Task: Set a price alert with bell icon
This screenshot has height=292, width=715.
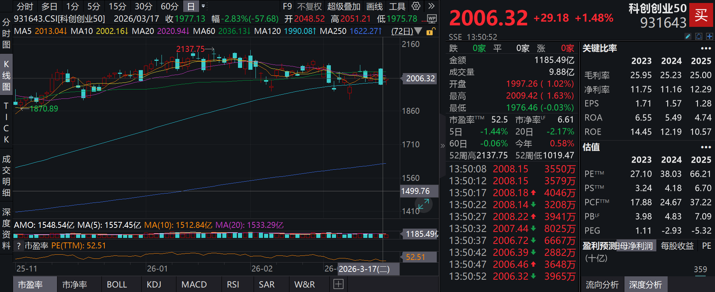Action: tap(699, 36)
